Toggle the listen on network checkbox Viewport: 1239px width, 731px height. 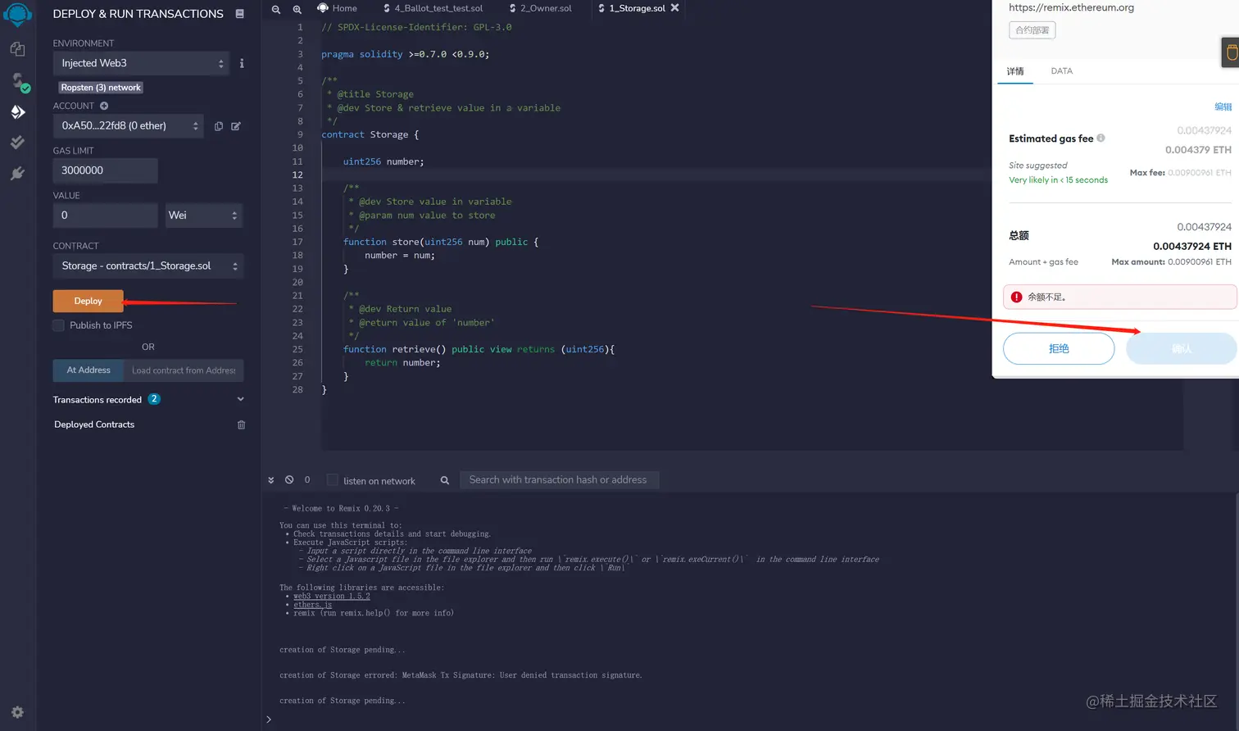(332, 480)
